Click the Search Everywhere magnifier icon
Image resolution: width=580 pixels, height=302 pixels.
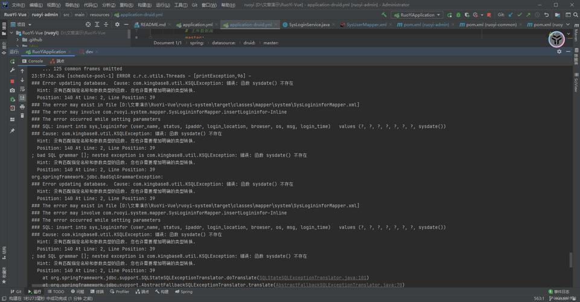coord(576,15)
